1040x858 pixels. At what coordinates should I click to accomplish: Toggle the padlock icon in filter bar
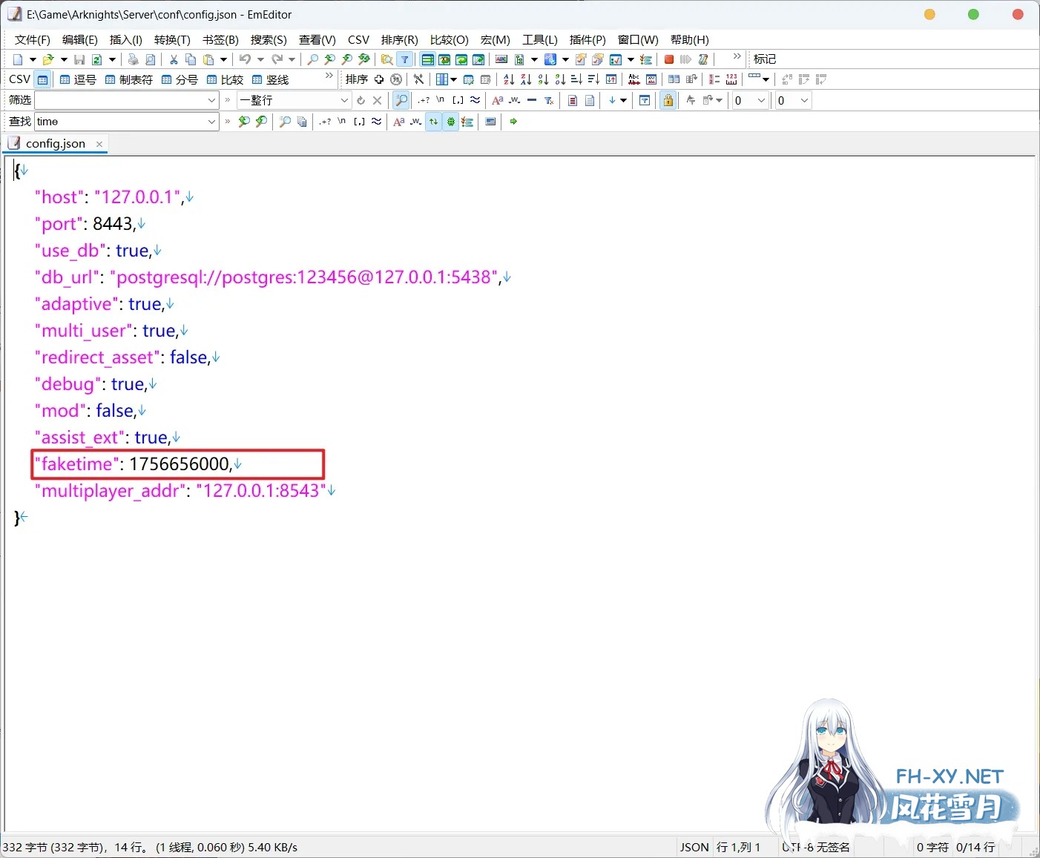(x=668, y=100)
